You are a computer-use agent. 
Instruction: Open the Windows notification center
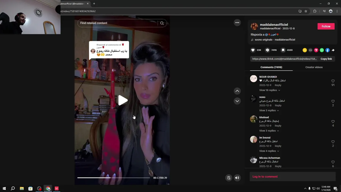[336, 189]
